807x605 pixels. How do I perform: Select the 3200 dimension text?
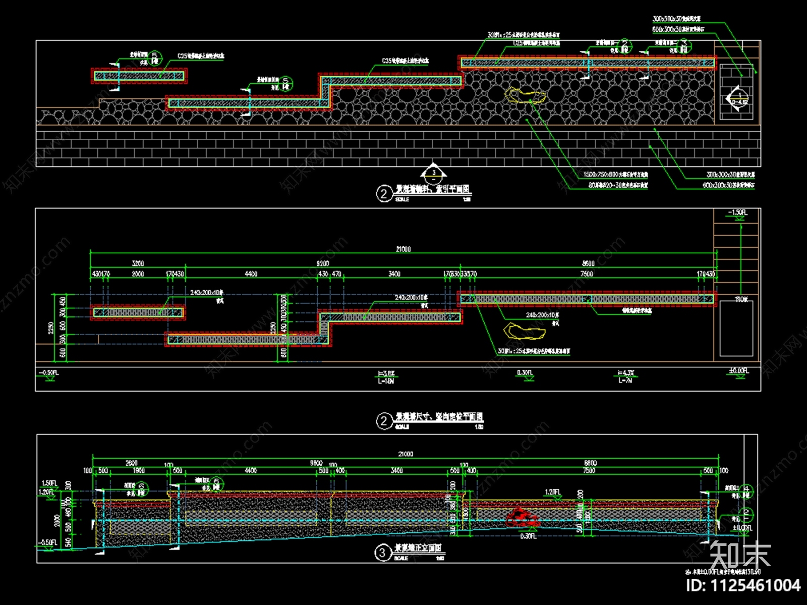coord(138,263)
